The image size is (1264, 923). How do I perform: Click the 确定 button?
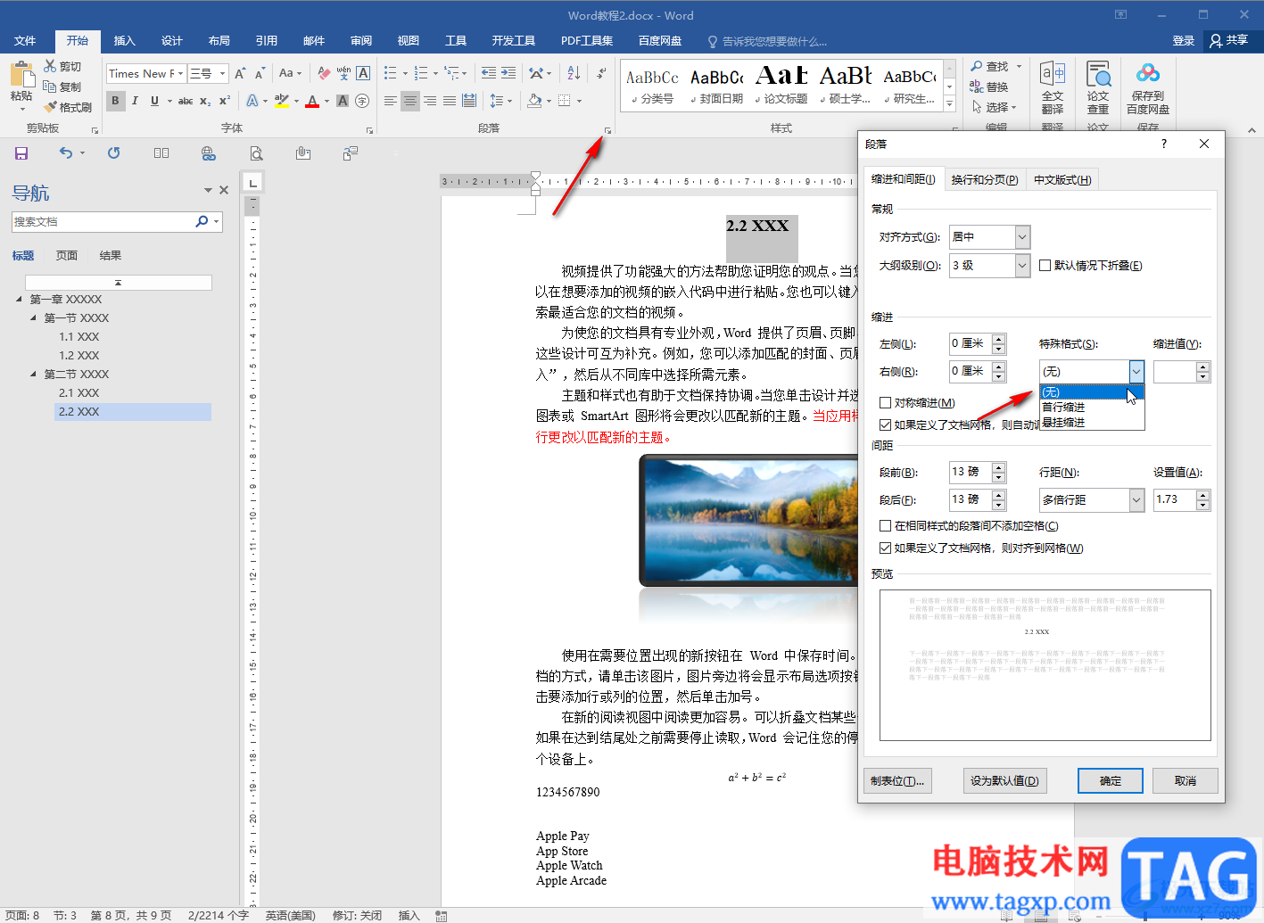coord(1111,781)
